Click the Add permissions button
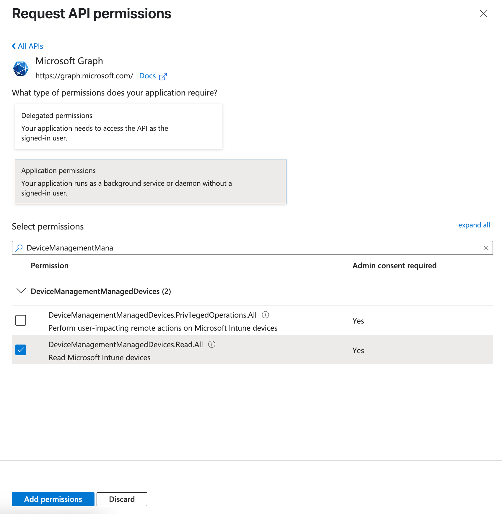Screen dimensions: 502x514 [53, 499]
